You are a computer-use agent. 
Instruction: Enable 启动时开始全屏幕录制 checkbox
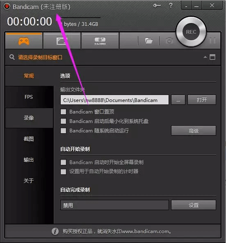[64, 162]
